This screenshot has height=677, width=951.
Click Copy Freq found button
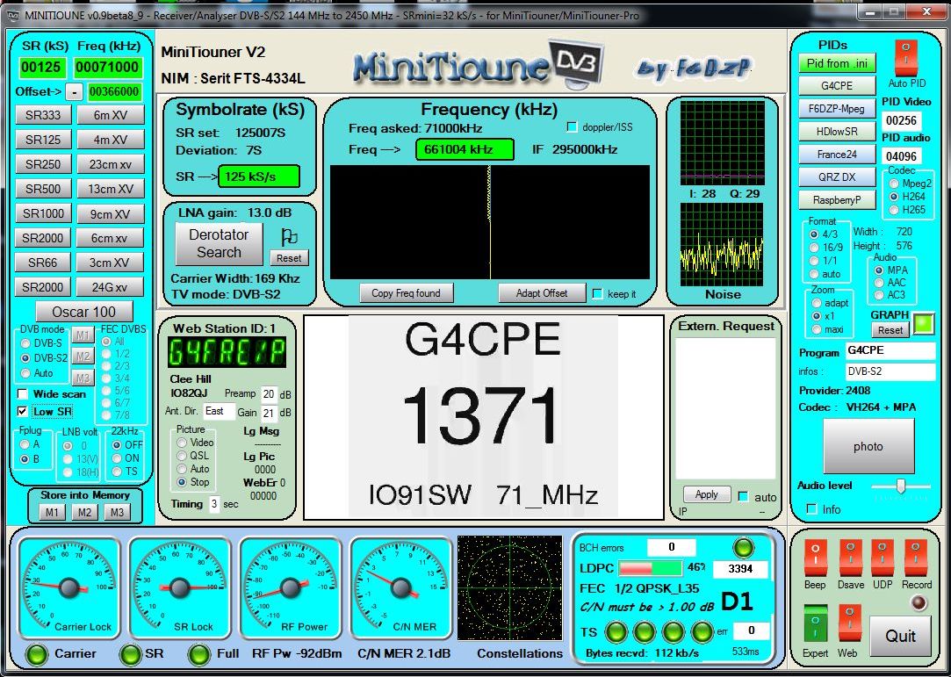click(x=406, y=293)
